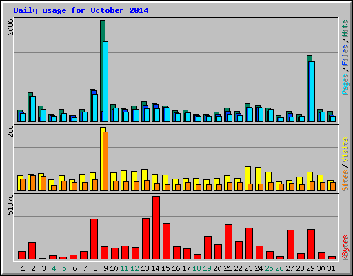Click the day 1 axis label
Viewport: 353px width, 276px height.
pyautogui.click(x=23, y=268)
